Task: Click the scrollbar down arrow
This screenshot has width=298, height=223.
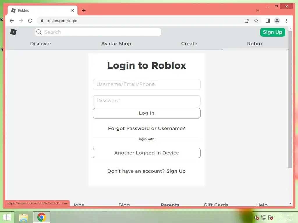Action: 290,204
